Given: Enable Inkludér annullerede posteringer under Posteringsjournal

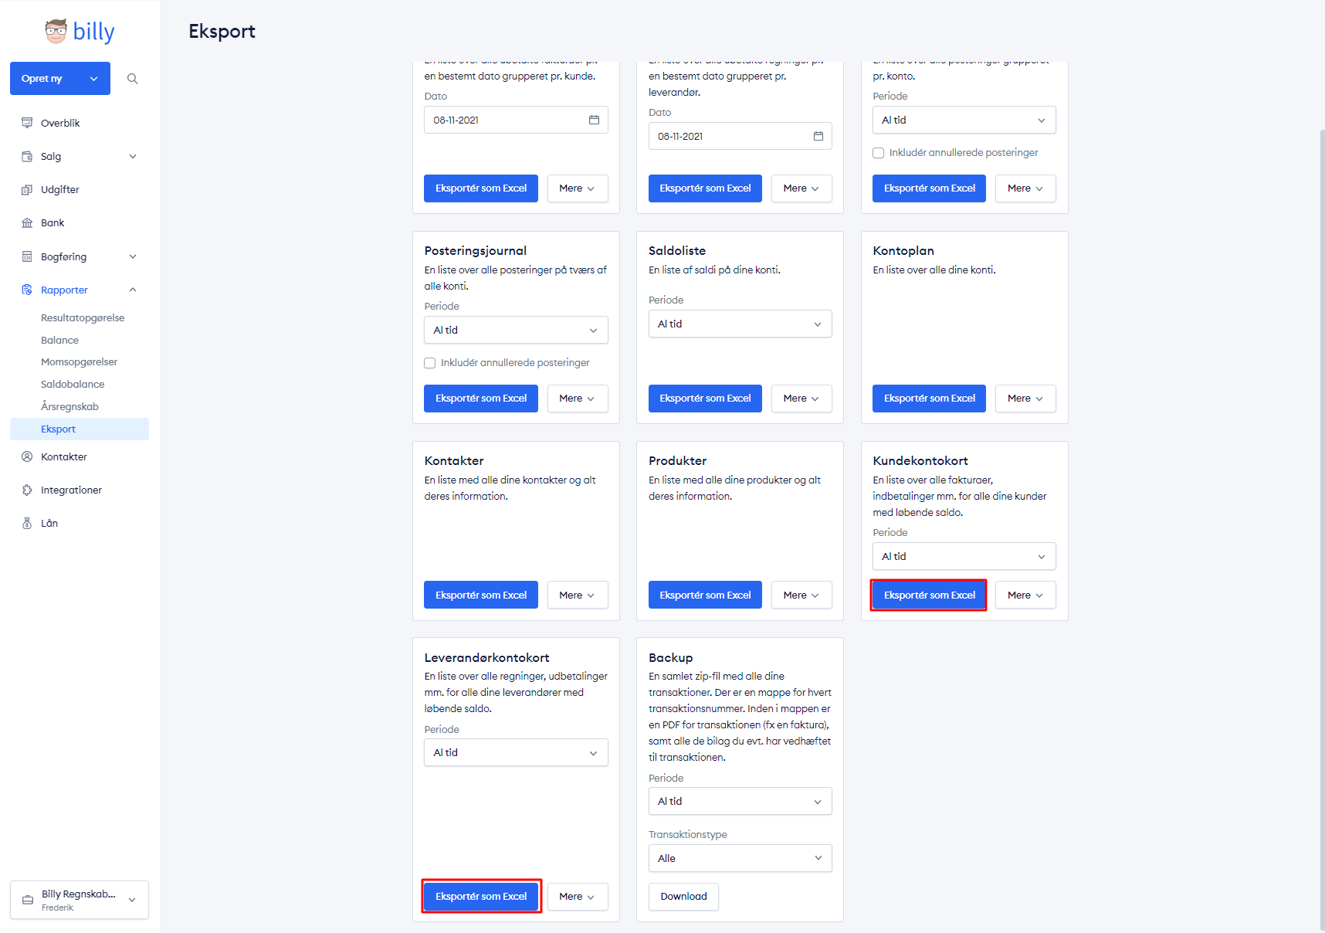Looking at the screenshot, I should 430,363.
